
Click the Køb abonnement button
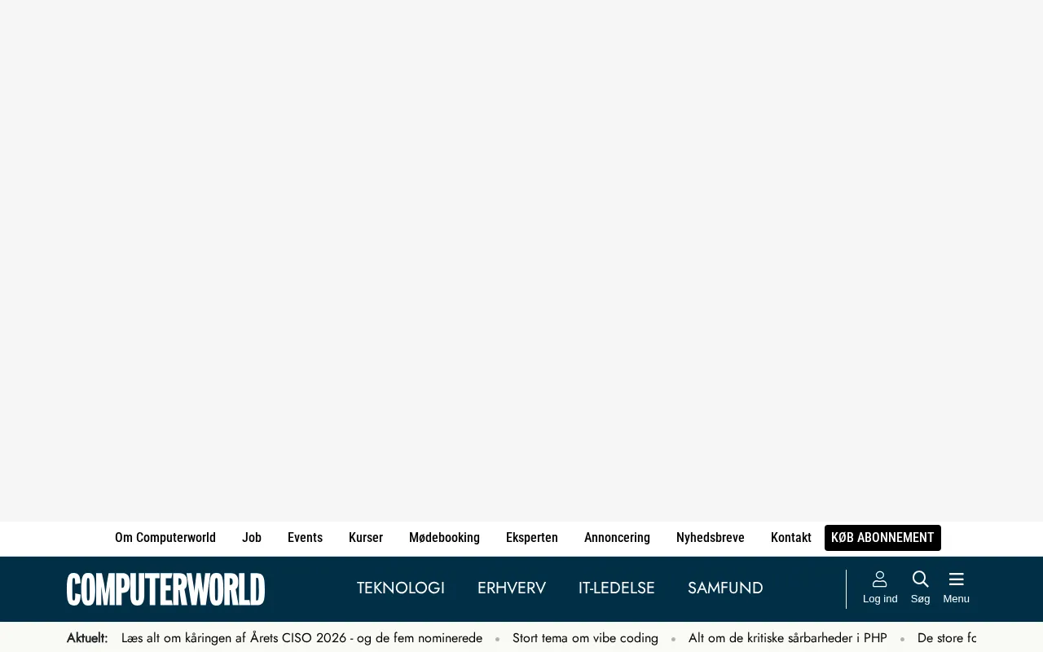pyautogui.click(x=882, y=538)
